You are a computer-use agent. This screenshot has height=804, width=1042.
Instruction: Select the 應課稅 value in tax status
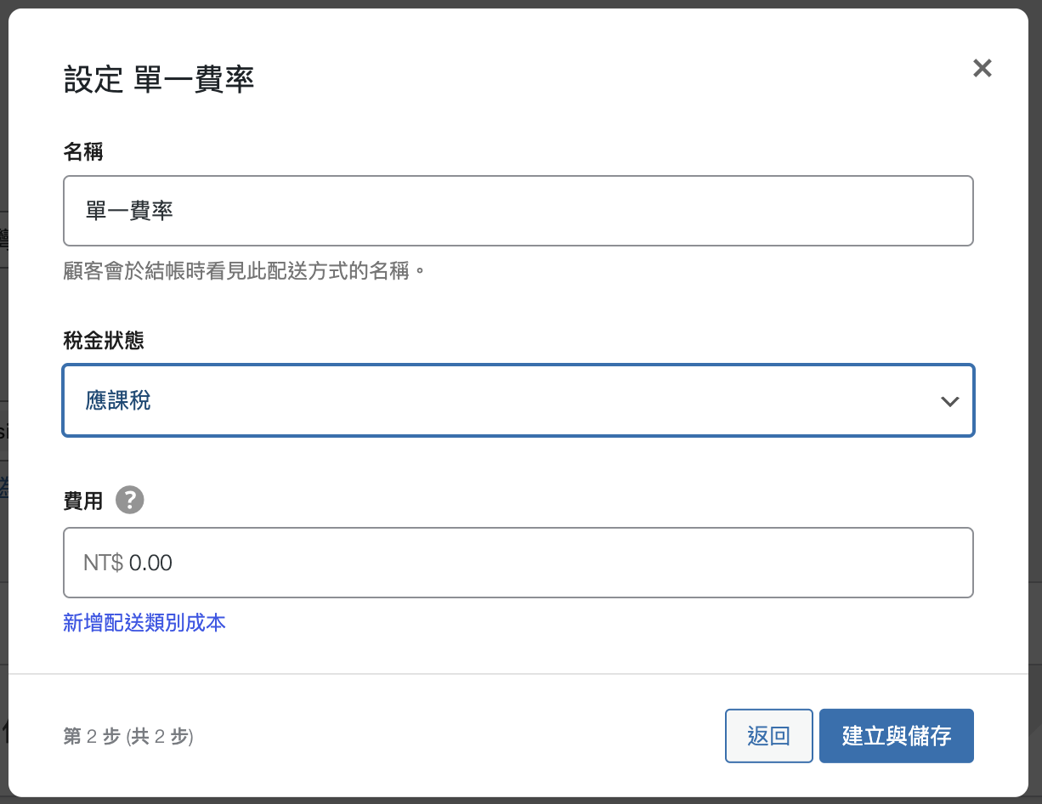[119, 401]
